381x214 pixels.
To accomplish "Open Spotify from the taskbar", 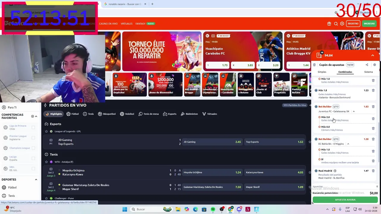I will (213, 209).
